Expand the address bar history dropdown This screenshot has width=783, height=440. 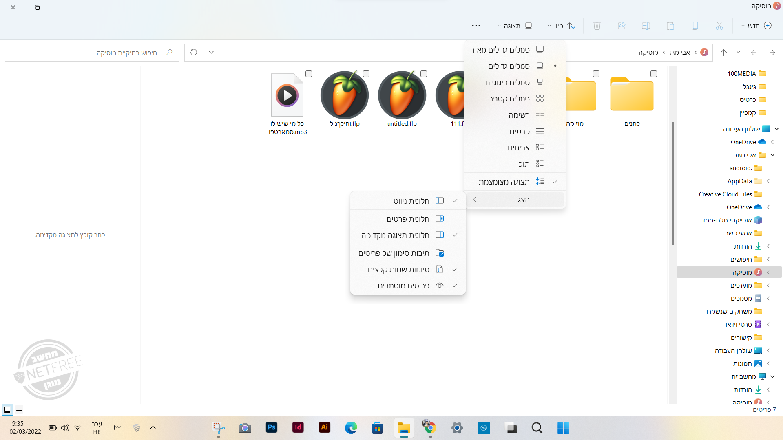[211, 52]
